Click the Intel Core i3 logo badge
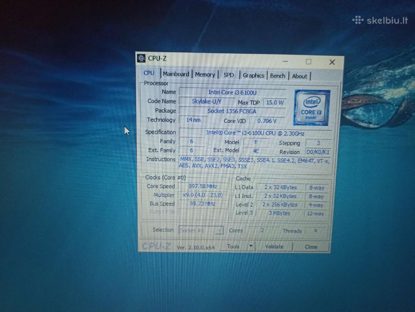 point(311,108)
